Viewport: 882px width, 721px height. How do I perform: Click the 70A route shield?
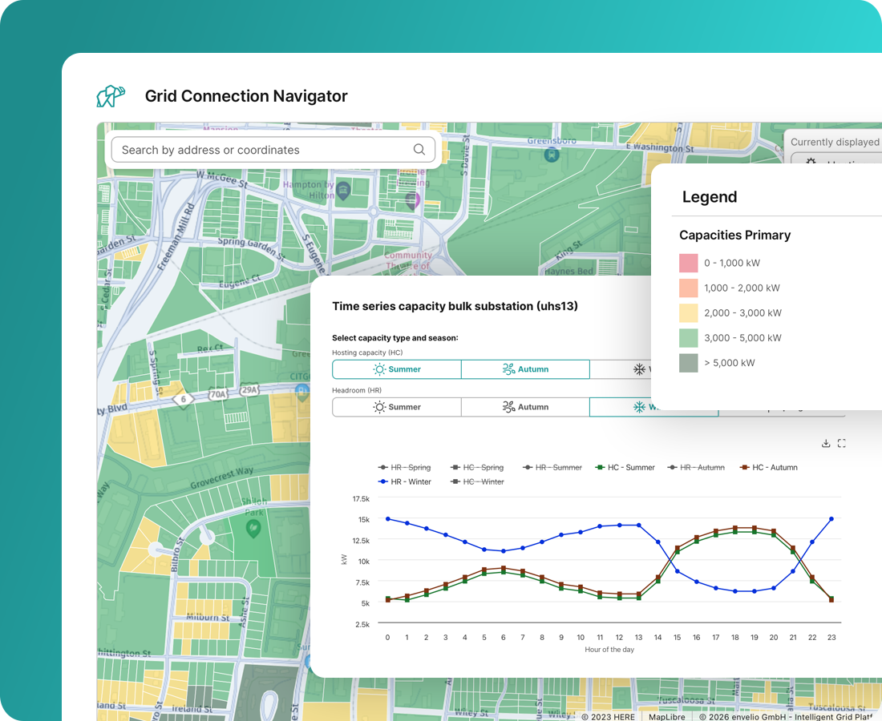pyautogui.click(x=218, y=394)
